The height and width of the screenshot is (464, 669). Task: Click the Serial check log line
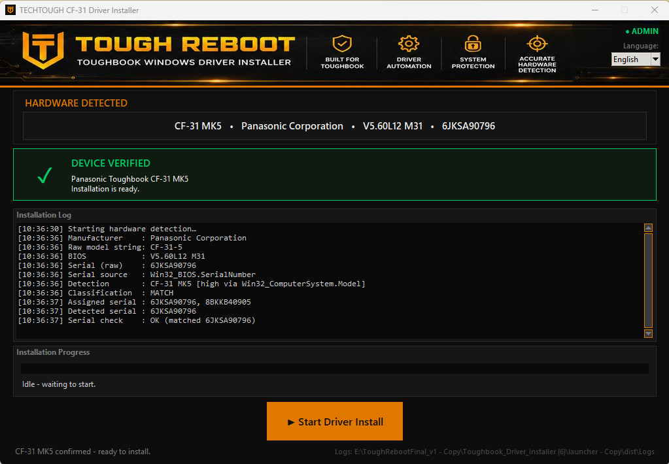tap(137, 320)
